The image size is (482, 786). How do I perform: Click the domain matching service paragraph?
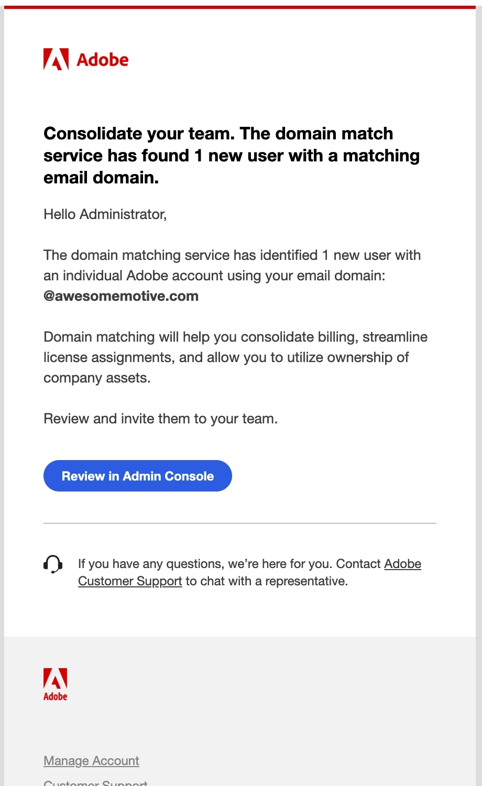pos(232,275)
